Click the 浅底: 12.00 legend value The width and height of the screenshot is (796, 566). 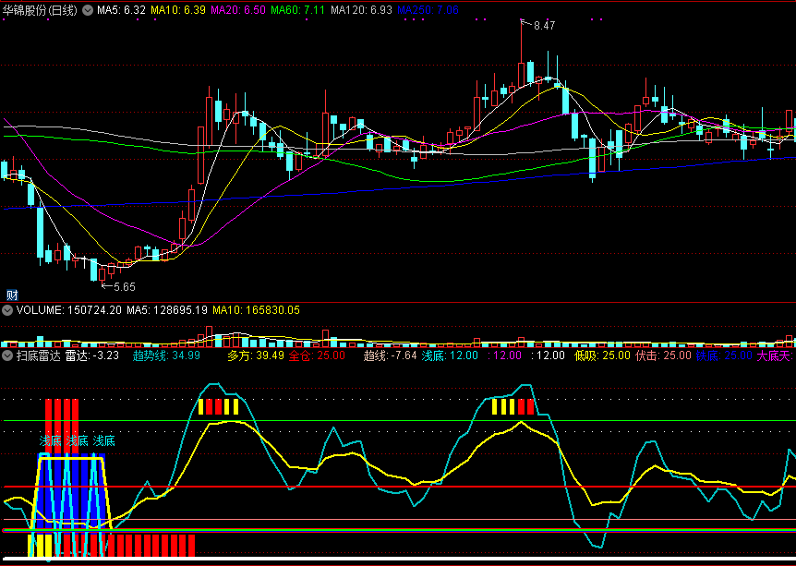point(450,355)
